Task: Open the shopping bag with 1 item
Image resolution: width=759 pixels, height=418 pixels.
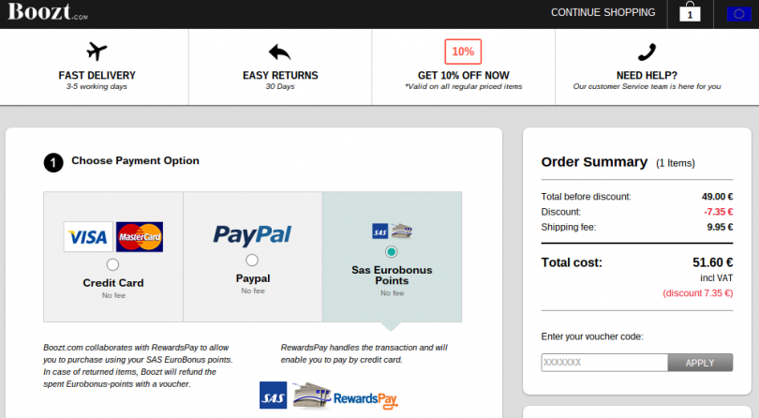Action: coord(690,11)
